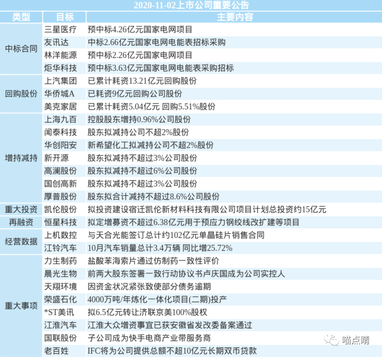Click '子公司成为快手电商产业带服务商' content
The image size is (382, 357).
click(149, 338)
